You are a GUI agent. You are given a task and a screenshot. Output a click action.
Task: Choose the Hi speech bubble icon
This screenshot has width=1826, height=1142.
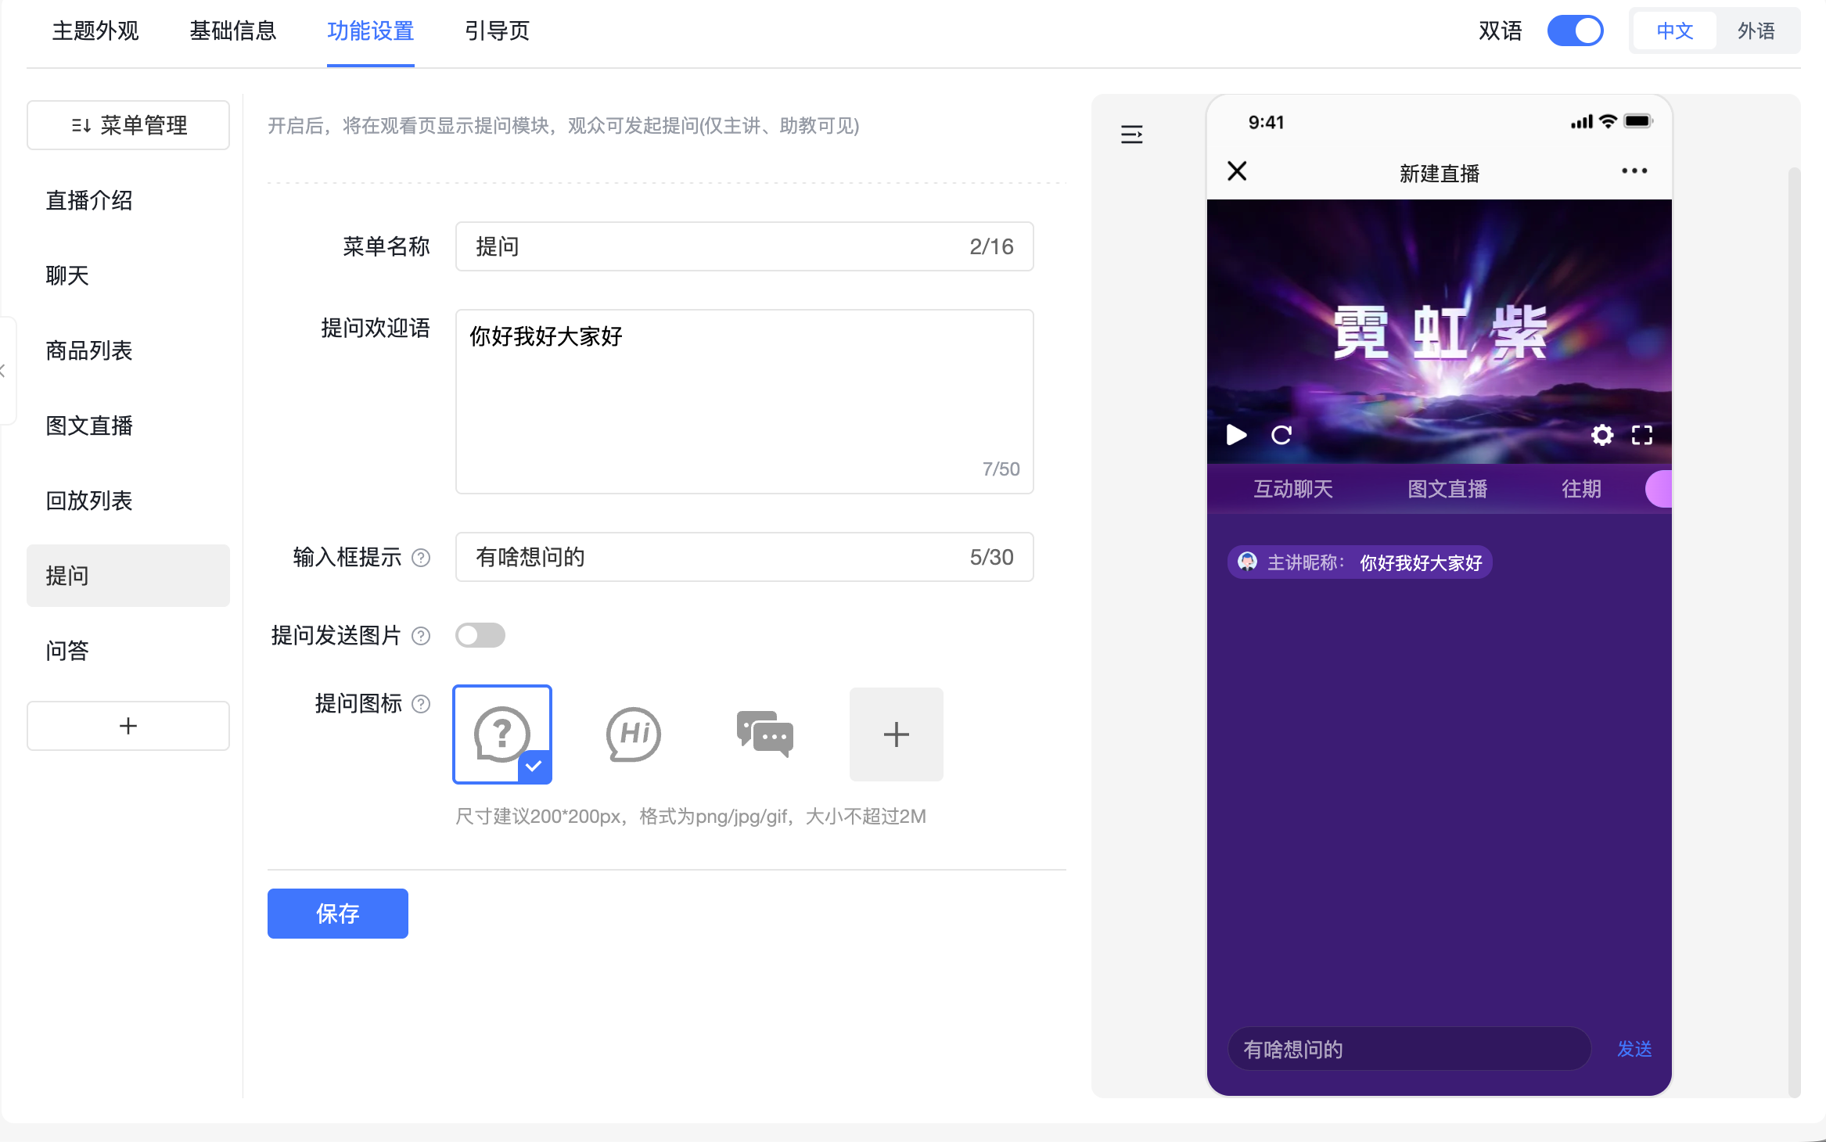click(x=634, y=734)
